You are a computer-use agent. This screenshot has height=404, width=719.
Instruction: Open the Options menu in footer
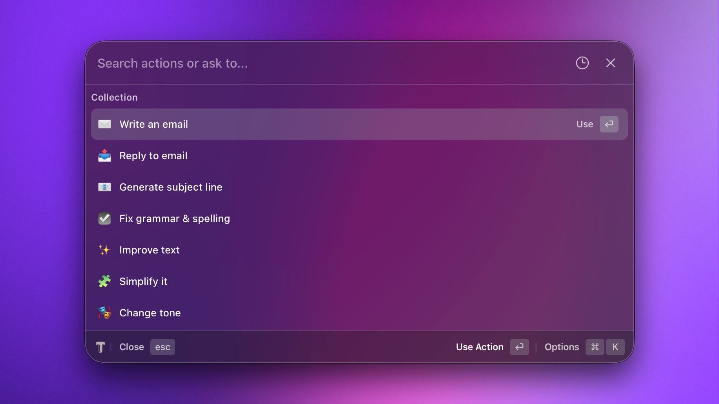[x=562, y=347]
